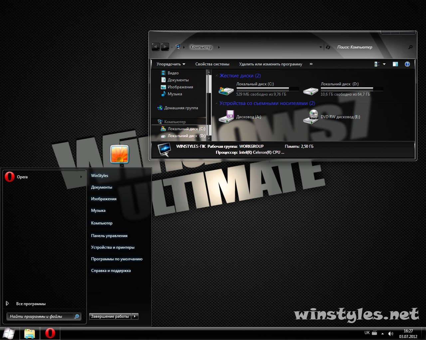Click navigation pane scrollbar down arrow
The width and height of the screenshot is (426, 340).
point(209,138)
